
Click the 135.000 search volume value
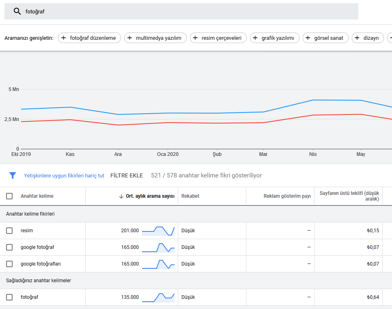[x=130, y=297]
